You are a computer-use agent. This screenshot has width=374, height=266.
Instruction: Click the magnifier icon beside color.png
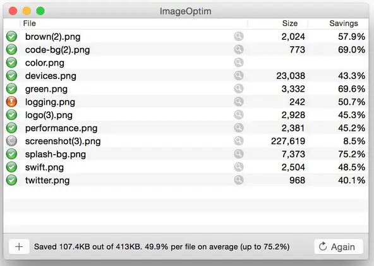coord(239,63)
